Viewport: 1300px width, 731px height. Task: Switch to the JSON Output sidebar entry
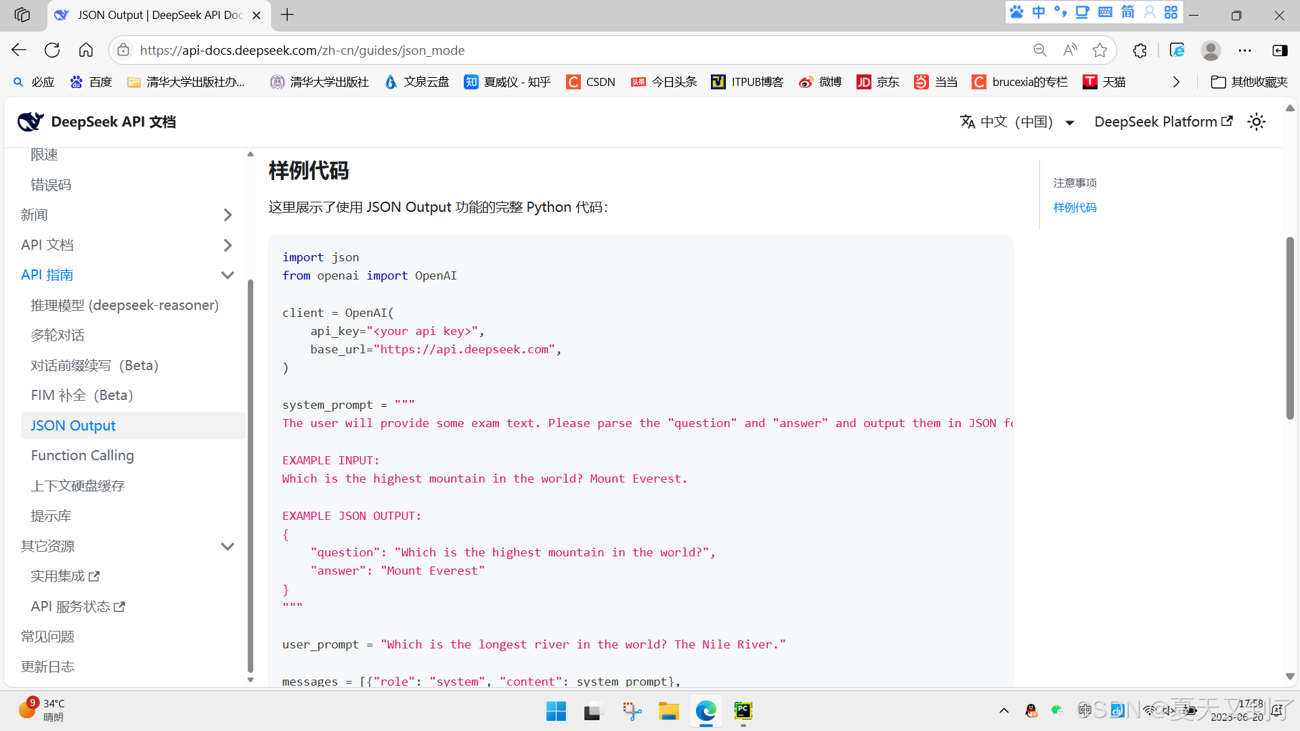[x=72, y=425]
